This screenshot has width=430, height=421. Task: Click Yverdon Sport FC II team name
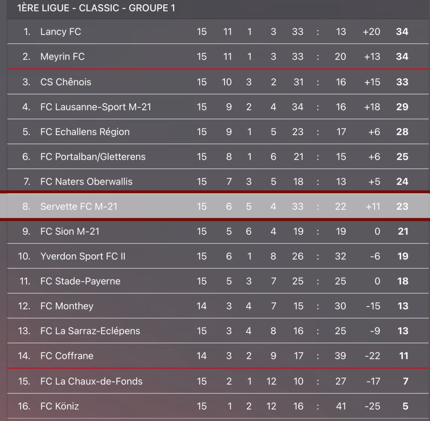(x=83, y=256)
